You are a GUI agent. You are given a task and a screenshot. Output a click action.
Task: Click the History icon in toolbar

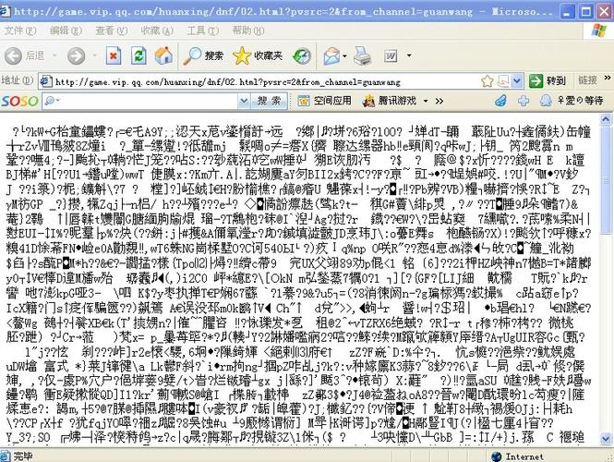(x=302, y=55)
